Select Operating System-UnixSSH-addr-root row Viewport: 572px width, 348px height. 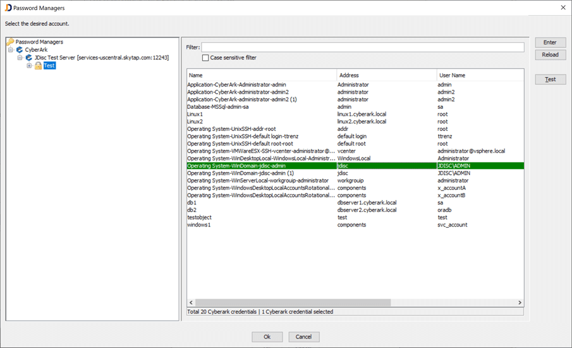coord(355,129)
